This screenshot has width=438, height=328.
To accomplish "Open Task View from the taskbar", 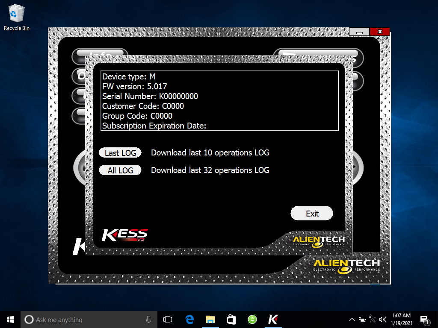I will coord(167,319).
